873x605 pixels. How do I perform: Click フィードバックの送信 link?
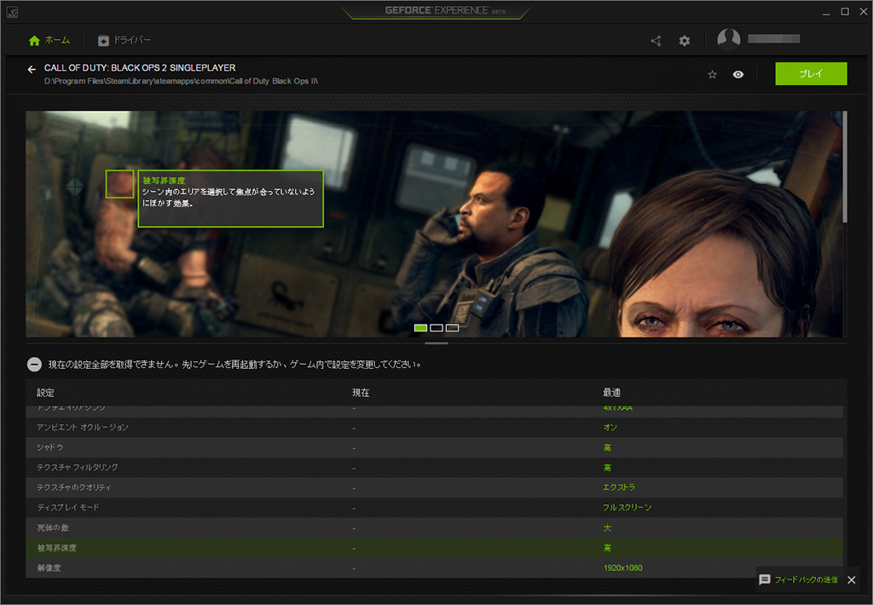pos(806,579)
